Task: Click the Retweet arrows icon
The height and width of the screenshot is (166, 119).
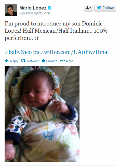Action: click(23, 61)
